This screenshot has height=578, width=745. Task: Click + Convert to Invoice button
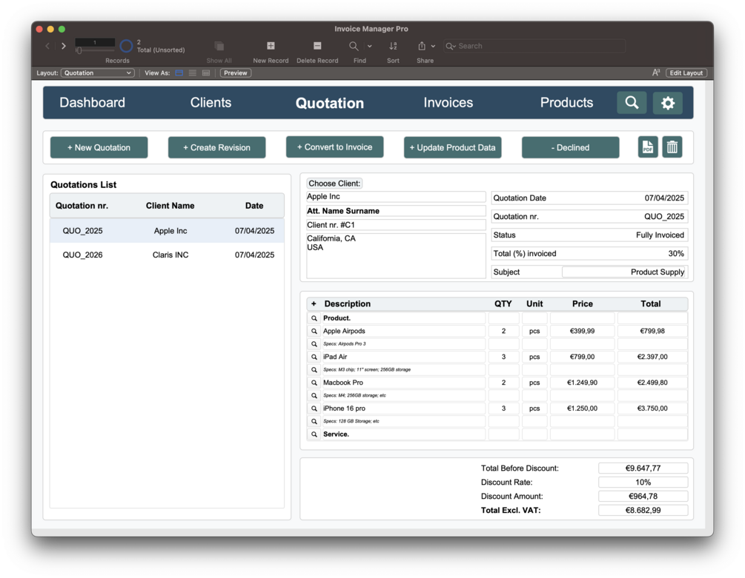point(334,147)
